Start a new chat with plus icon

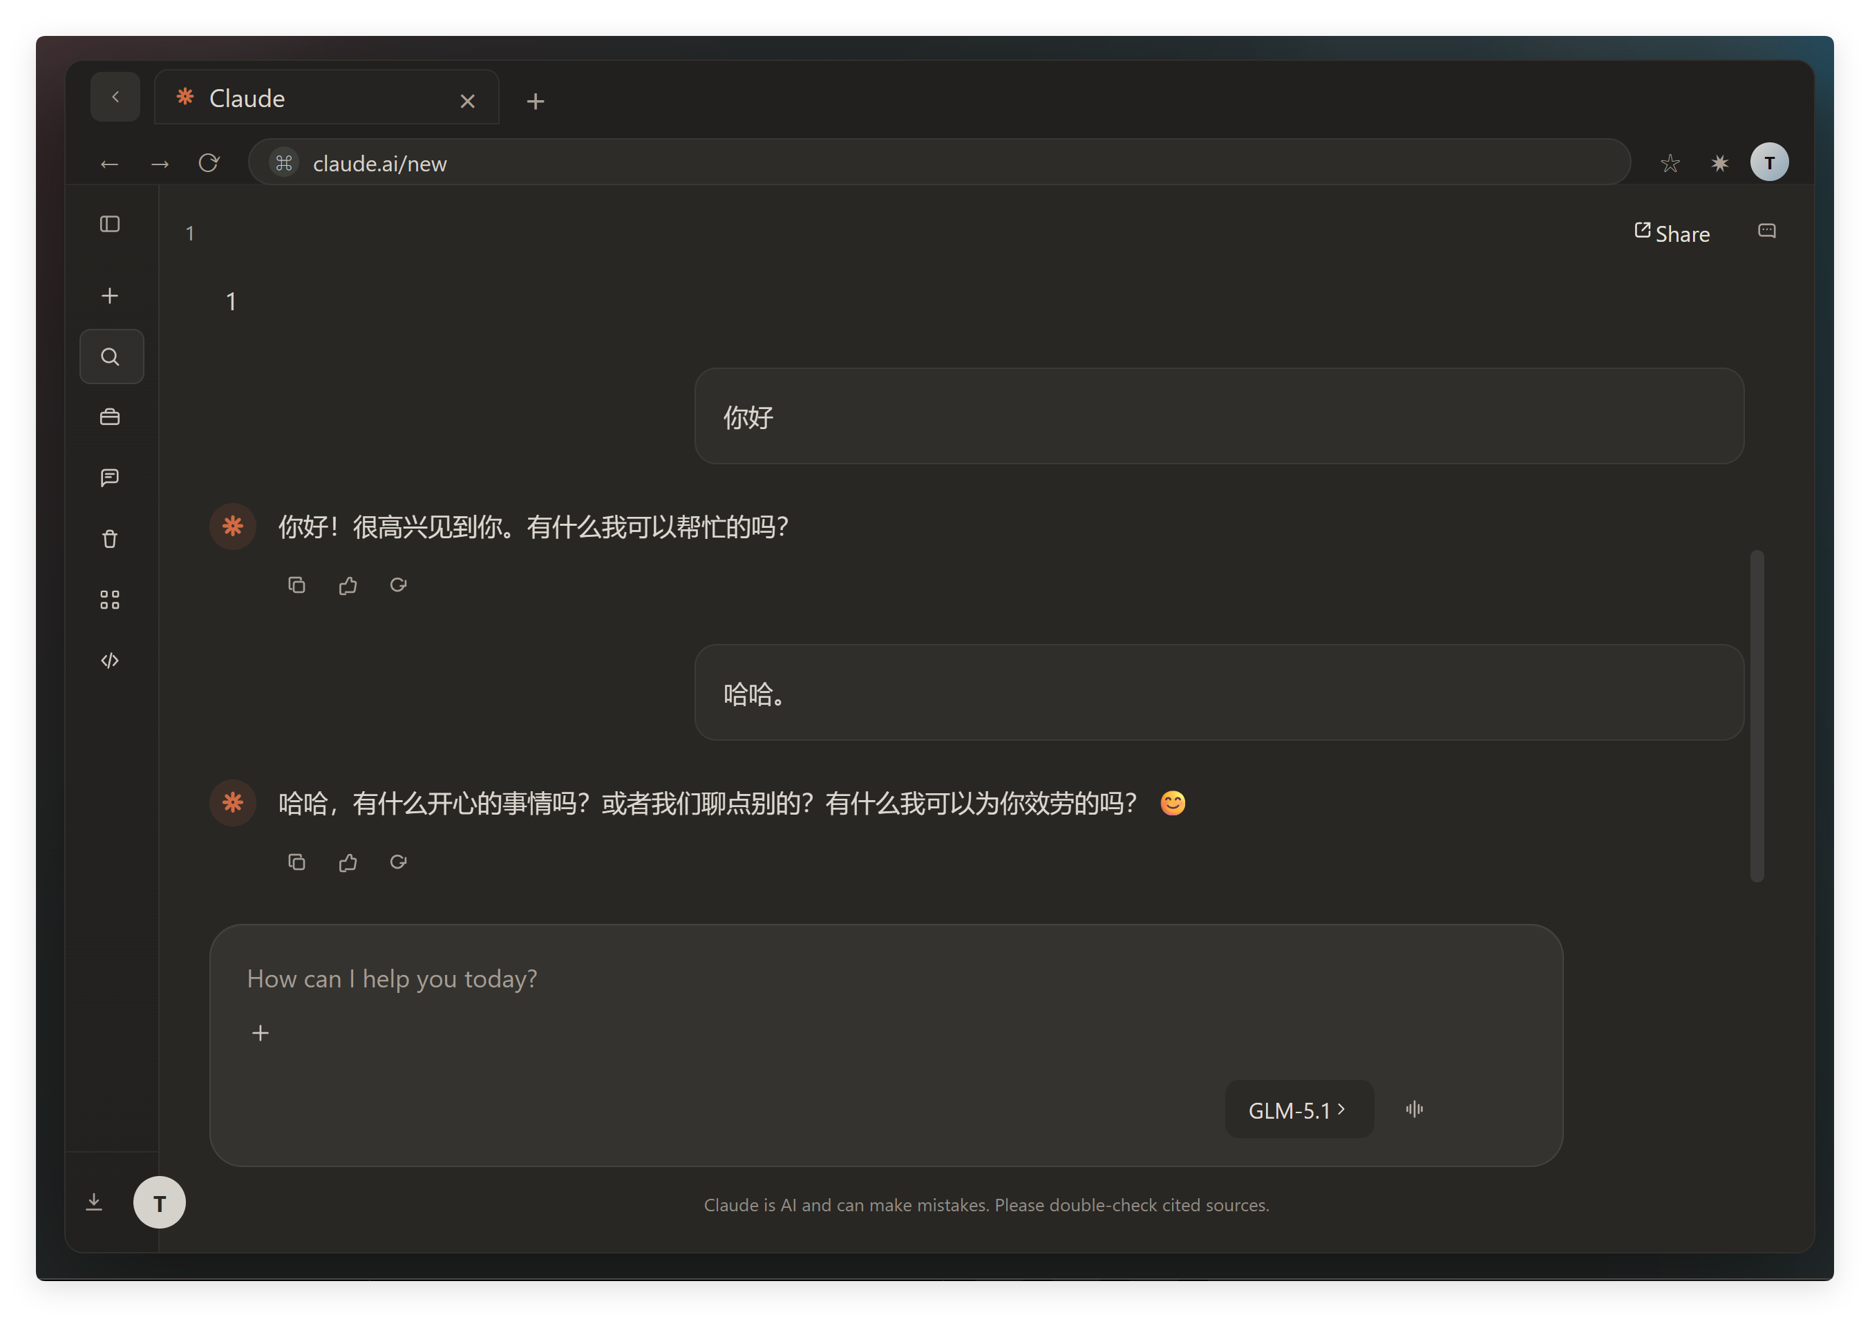click(110, 296)
